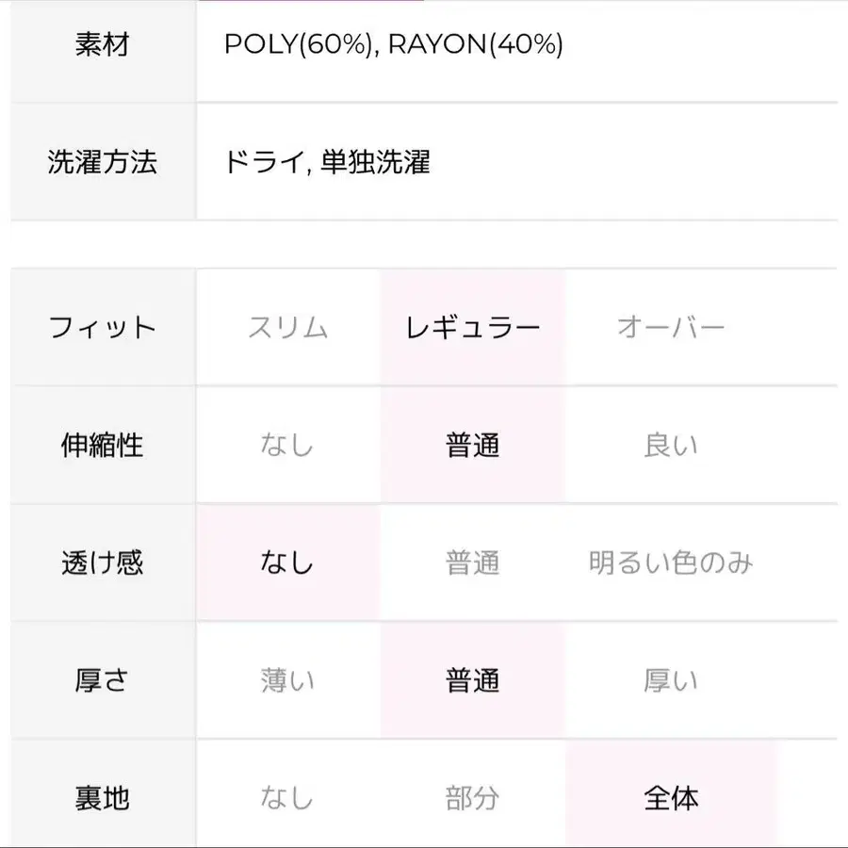The width and height of the screenshot is (848, 848).
Task: Click the highlighted レギュラー fit option
Action: [x=472, y=328]
